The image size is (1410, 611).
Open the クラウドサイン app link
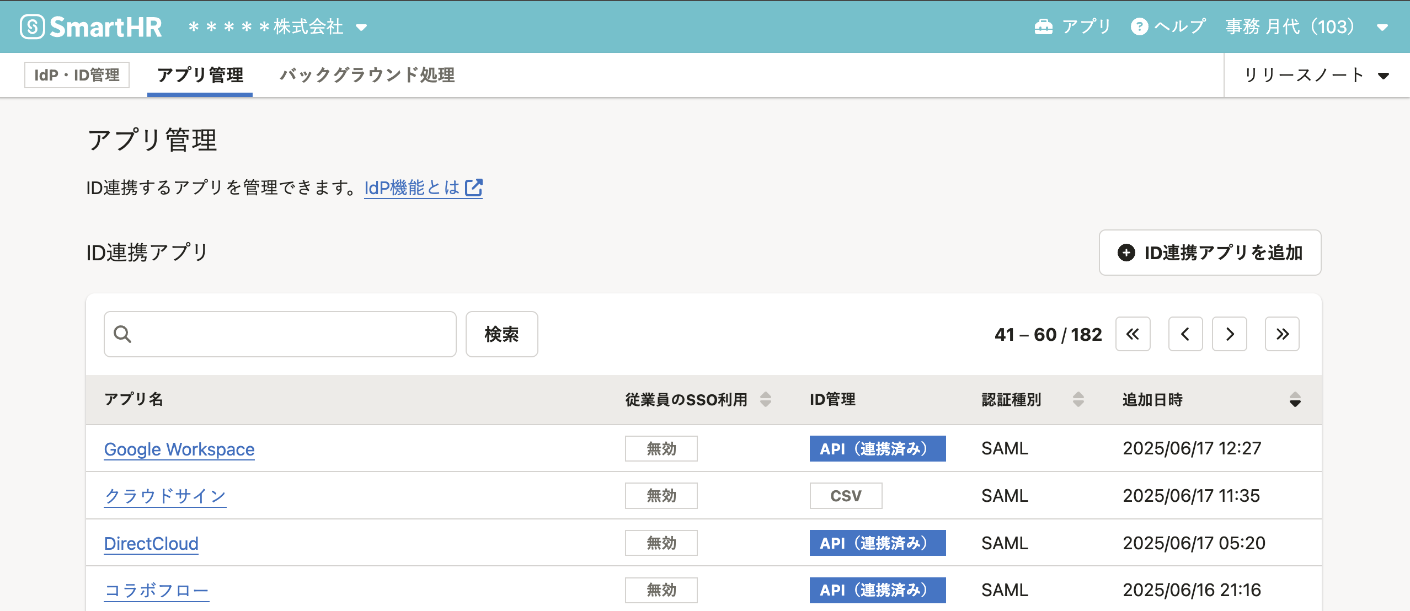tap(165, 496)
